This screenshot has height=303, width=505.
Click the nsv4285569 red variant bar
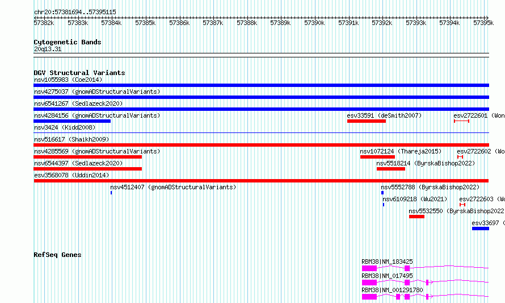pyautogui.click(x=87, y=157)
